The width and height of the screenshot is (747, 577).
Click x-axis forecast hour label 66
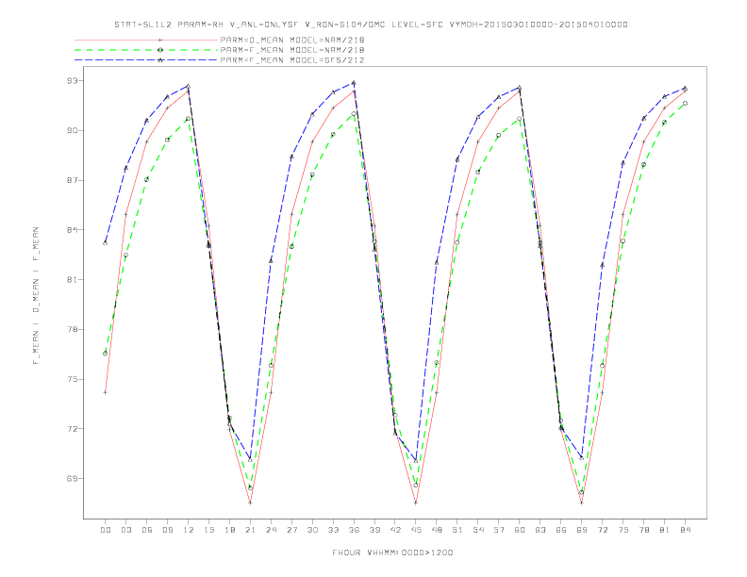pyautogui.click(x=561, y=530)
